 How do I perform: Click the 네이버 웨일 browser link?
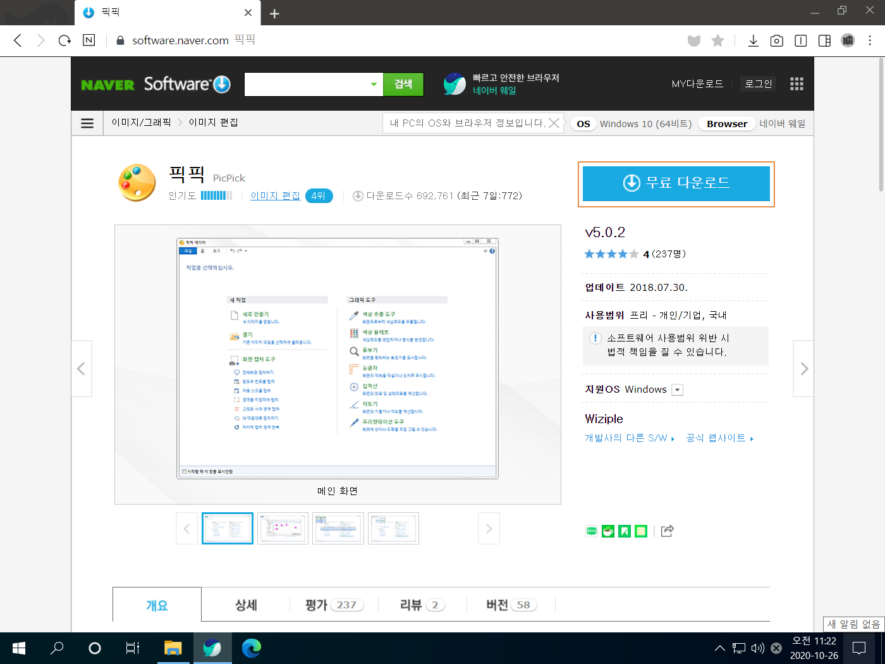pyautogui.click(x=783, y=123)
